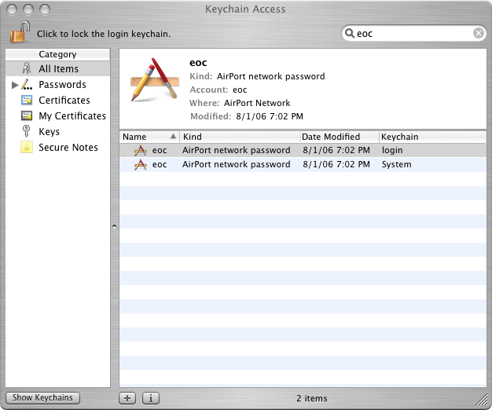Viewport: 492px width, 410px height.
Task: Click the login keychain cell
Action: pos(392,151)
